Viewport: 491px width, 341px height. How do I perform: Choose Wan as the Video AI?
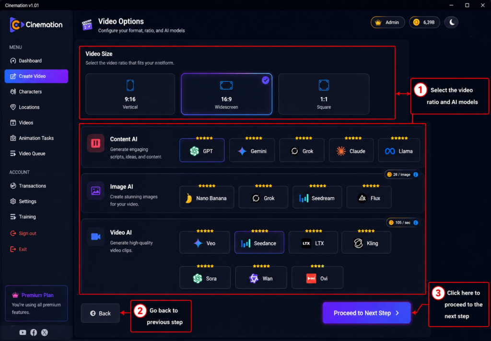pyautogui.click(x=261, y=278)
